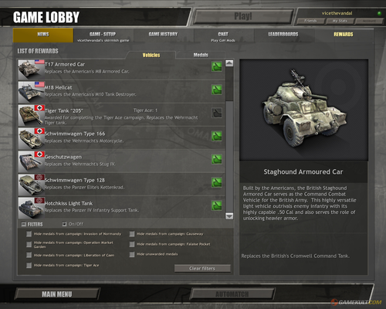Toggle thumbs-up for T17 Armored Car
The width and height of the screenshot is (386, 309).
click(x=217, y=66)
